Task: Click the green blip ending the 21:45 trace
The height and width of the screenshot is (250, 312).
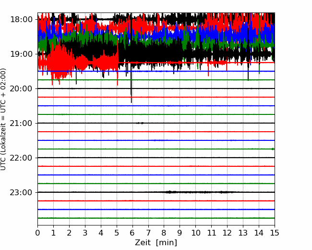Action: 273,149
